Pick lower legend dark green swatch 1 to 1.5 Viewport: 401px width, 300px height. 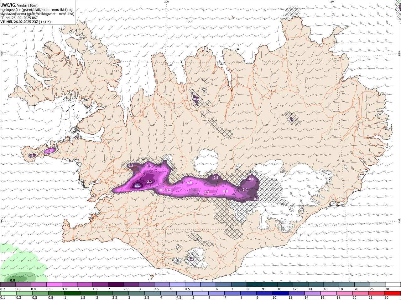tap(73, 293)
